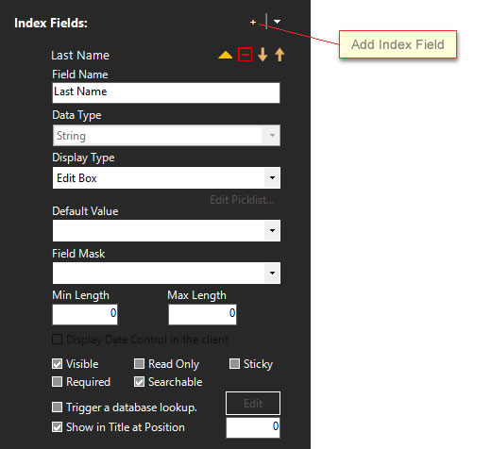The image size is (491, 449).
Task: Check the Required checkbox
Action: [x=57, y=382]
